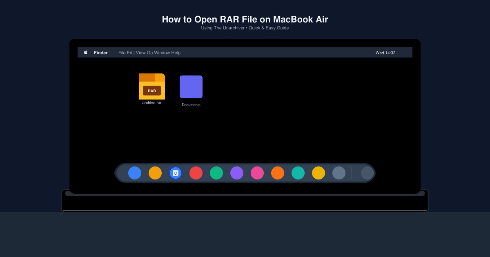
Task: Click the yellow dock icon
Action: click(318, 173)
